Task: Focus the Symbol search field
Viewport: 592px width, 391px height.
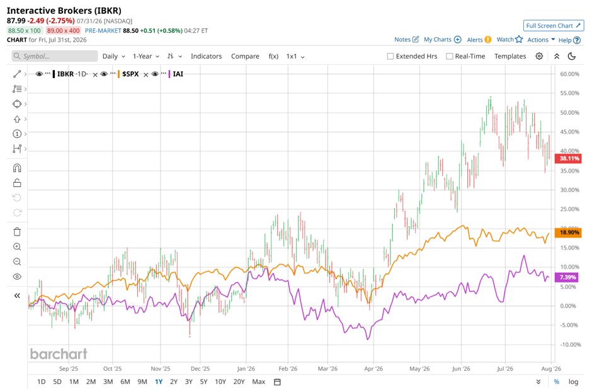Action: point(55,56)
